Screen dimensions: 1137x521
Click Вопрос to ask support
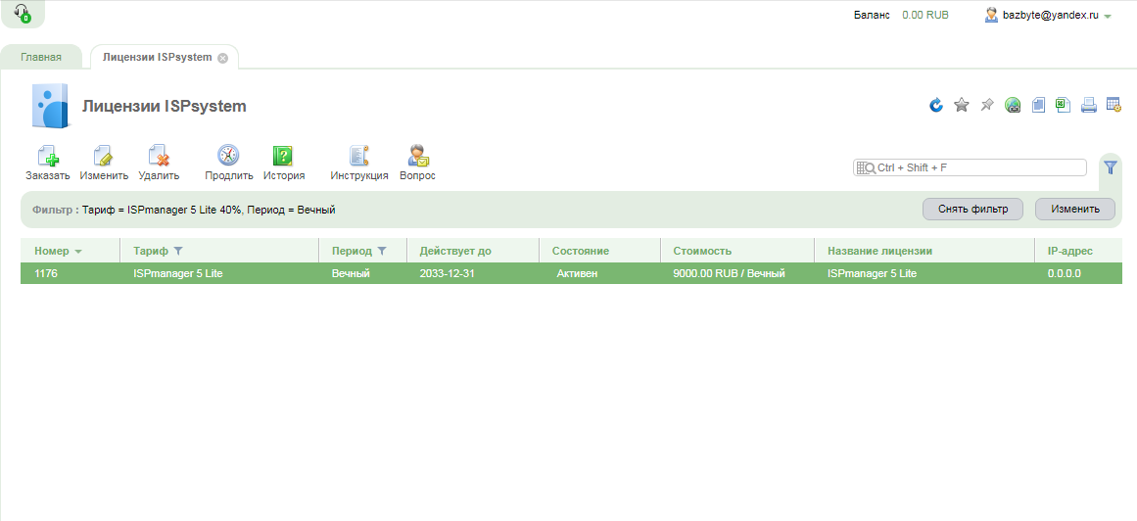click(417, 163)
